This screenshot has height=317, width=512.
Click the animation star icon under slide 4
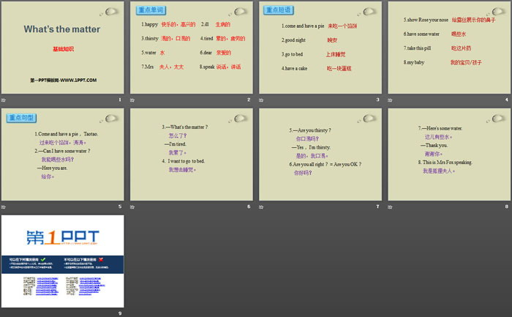(390, 100)
